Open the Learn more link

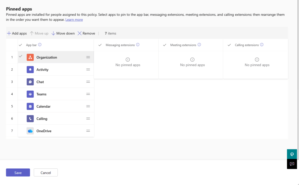coord(74,20)
